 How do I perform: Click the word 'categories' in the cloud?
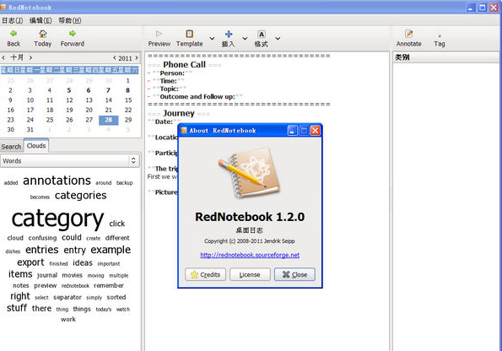pyautogui.click(x=81, y=196)
